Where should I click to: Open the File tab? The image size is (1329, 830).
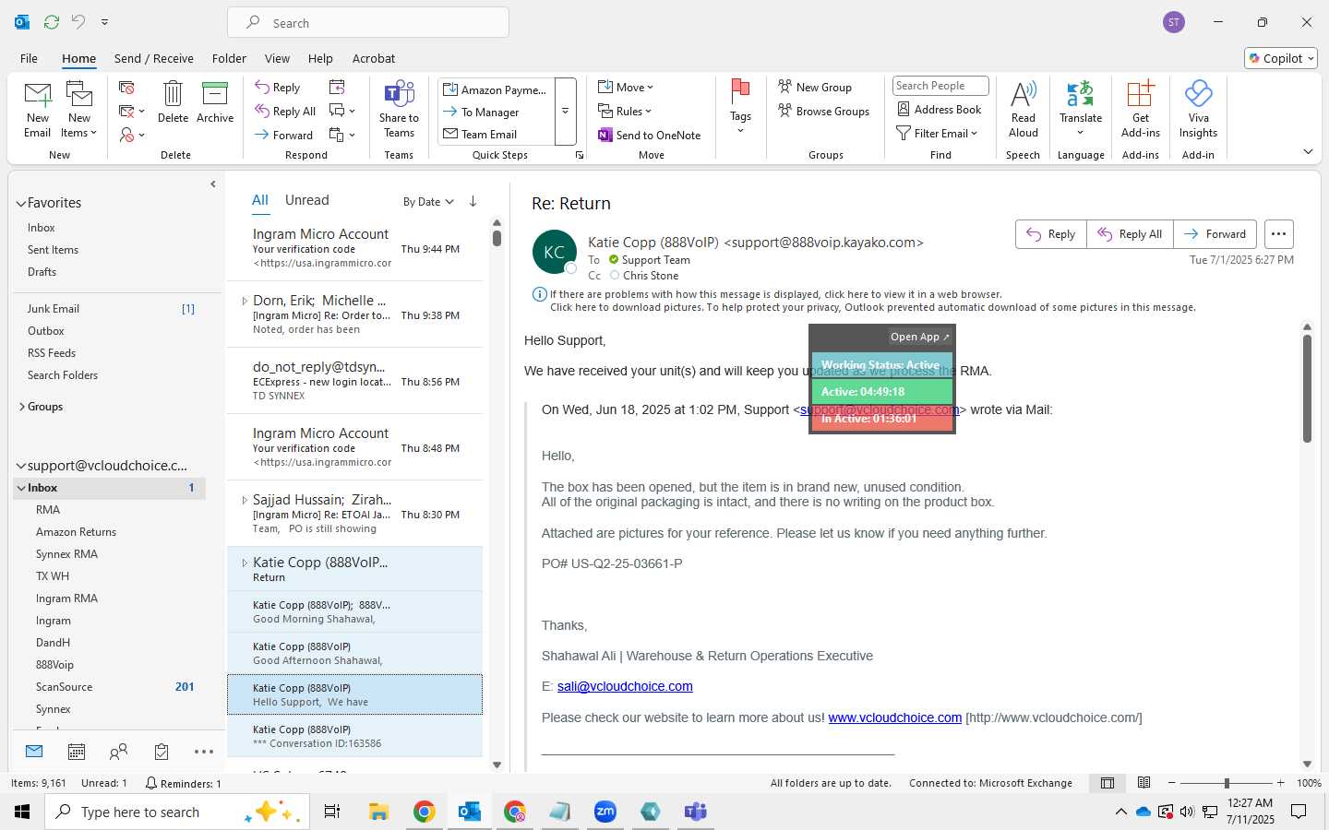(x=30, y=58)
